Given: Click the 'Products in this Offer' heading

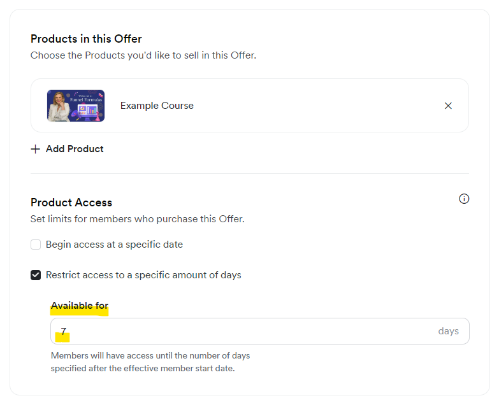Looking at the screenshot, I should click(x=86, y=39).
